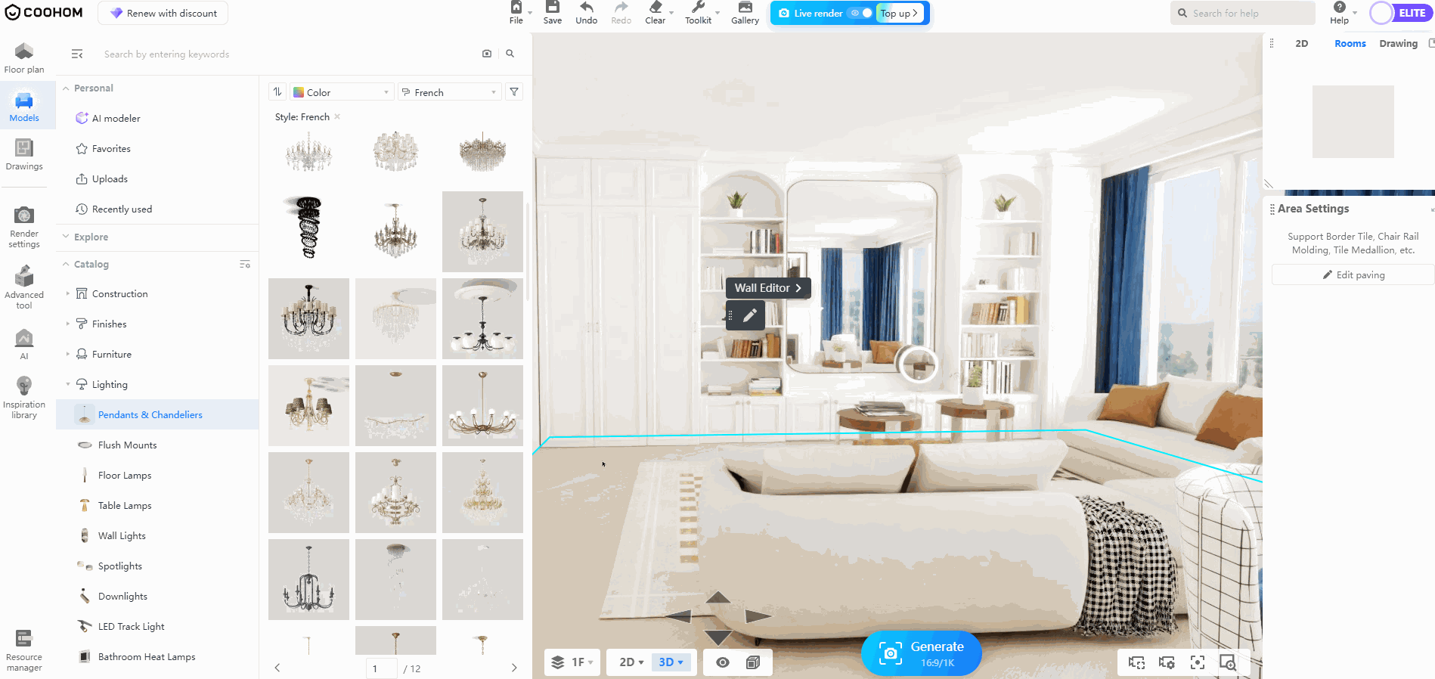The image size is (1435, 679).
Task: Open the Drawings sidebar tool
Action: coord(24,155)
